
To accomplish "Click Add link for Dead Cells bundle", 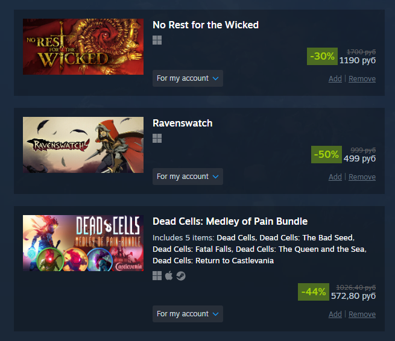I will [335, 314].
